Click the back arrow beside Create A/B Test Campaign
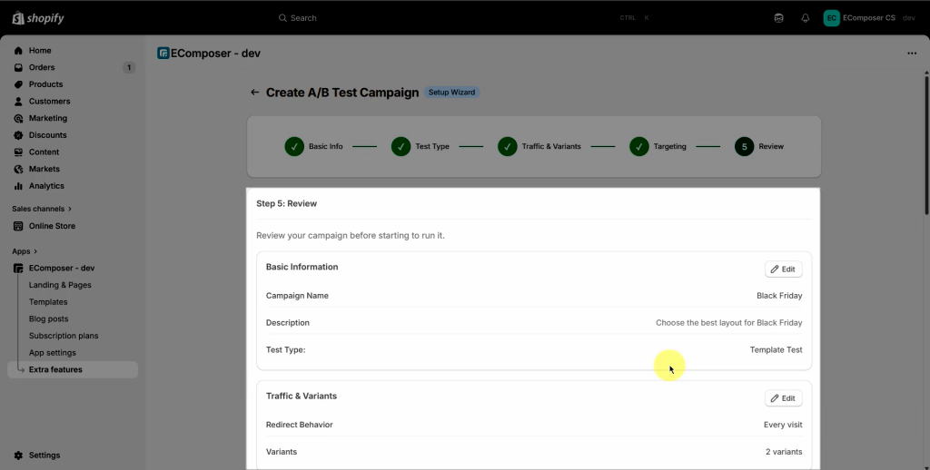The image size is (930, 470). point(255,93)
